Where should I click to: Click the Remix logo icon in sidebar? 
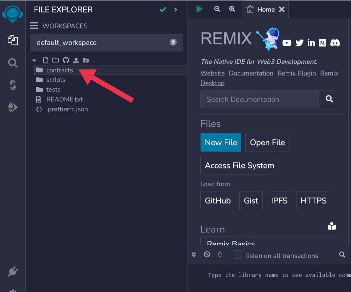tap(13, 14)
